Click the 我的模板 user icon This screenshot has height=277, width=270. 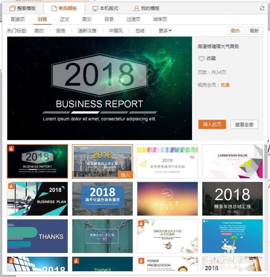pos(136,8)
